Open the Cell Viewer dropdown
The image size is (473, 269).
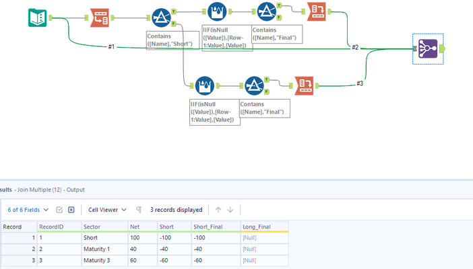click(107, 210)
